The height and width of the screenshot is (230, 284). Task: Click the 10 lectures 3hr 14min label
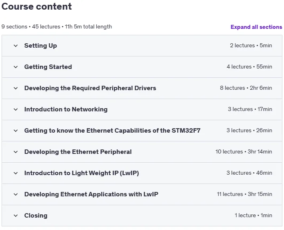[x=243, y=151]
